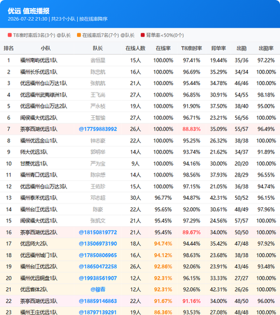Select the 队长 column header
The width and height of the screenshot is (280, 315).
tap(98, 49)
